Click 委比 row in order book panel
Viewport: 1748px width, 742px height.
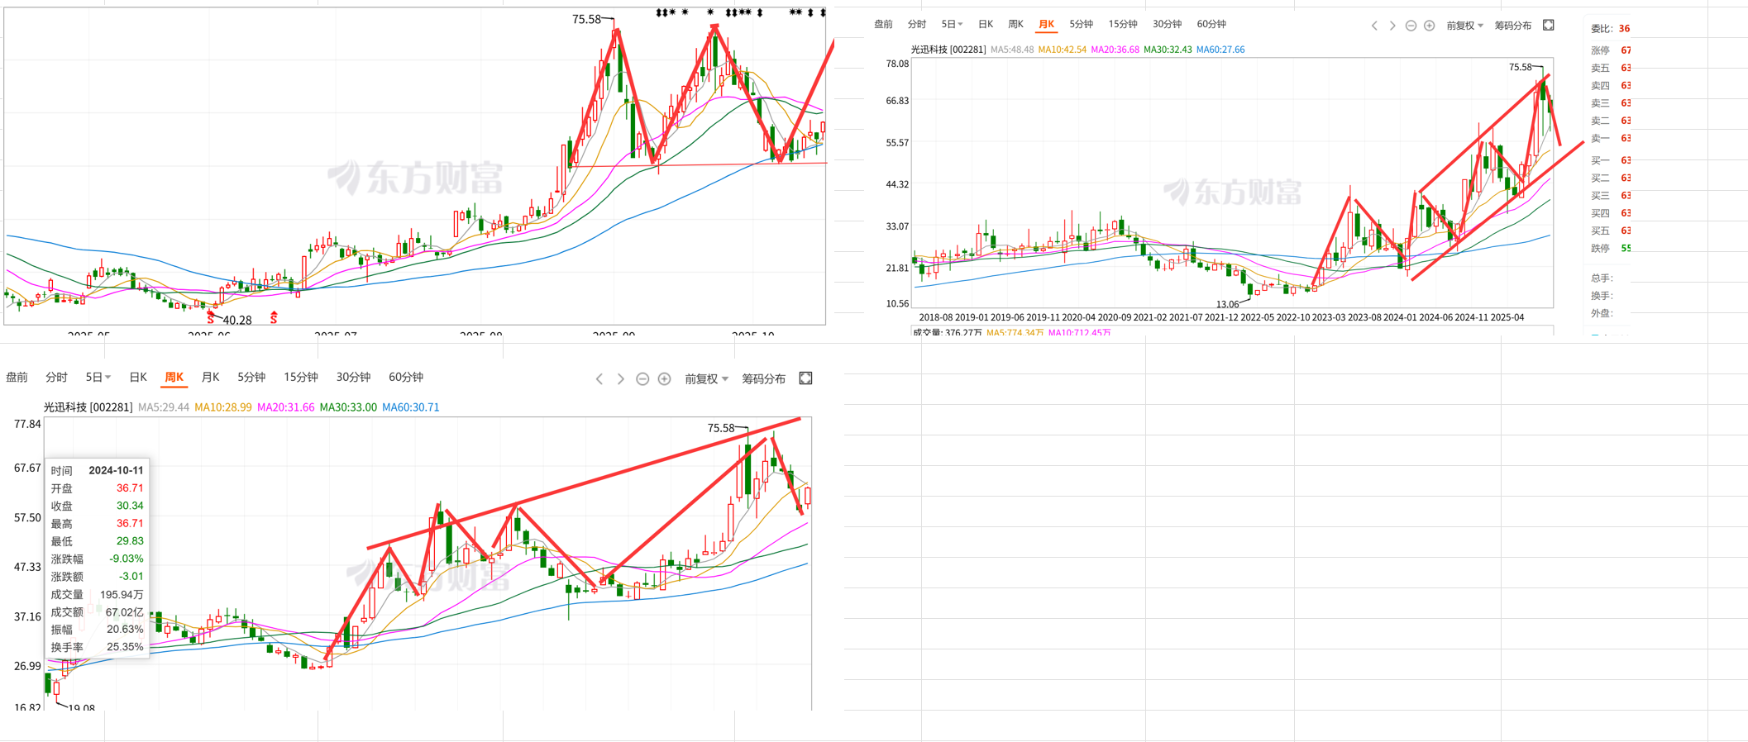(x=1610, y=29)
